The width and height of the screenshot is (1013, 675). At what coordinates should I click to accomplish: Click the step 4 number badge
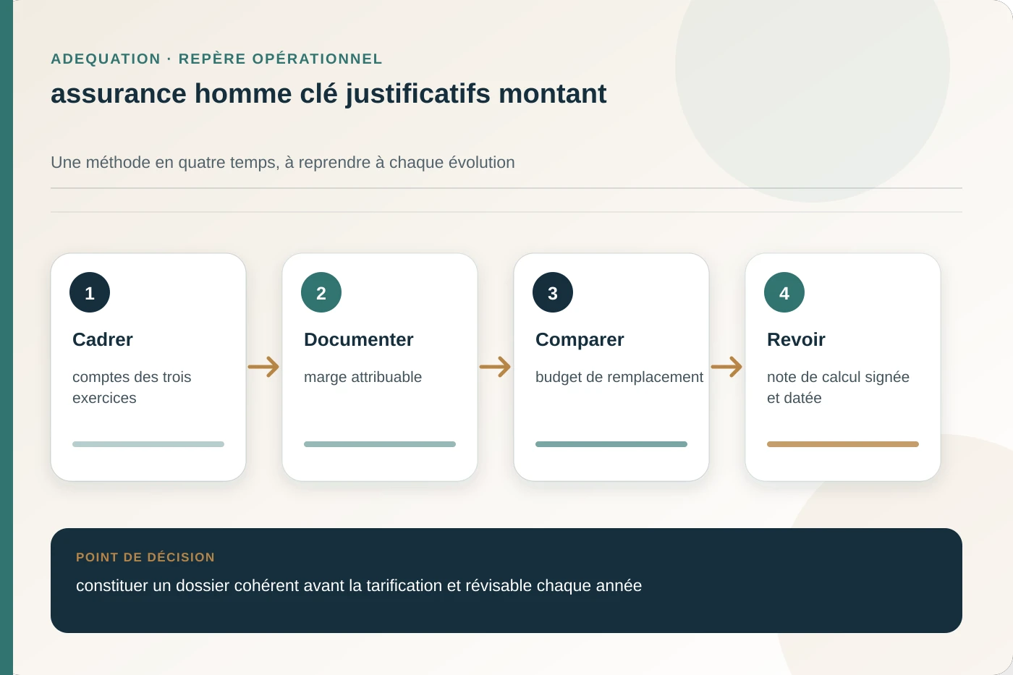[784, 292]
